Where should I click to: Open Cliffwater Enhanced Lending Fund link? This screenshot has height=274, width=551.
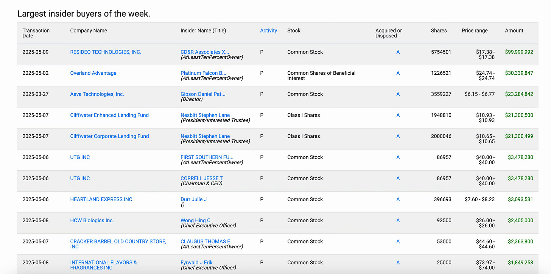[x=109, y=115]
